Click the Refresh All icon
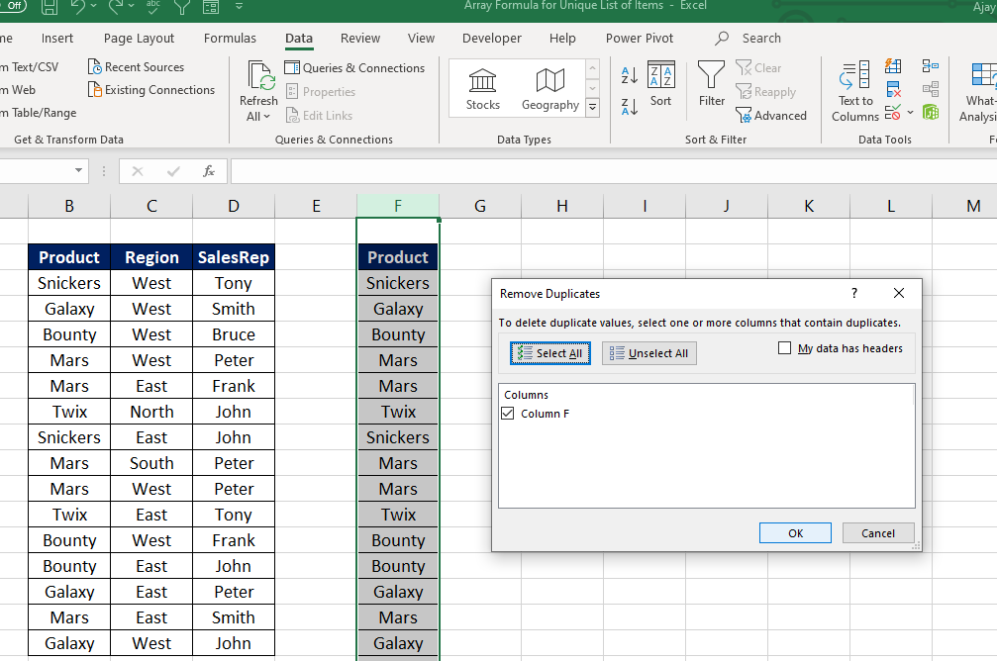 tap(259, 76)
